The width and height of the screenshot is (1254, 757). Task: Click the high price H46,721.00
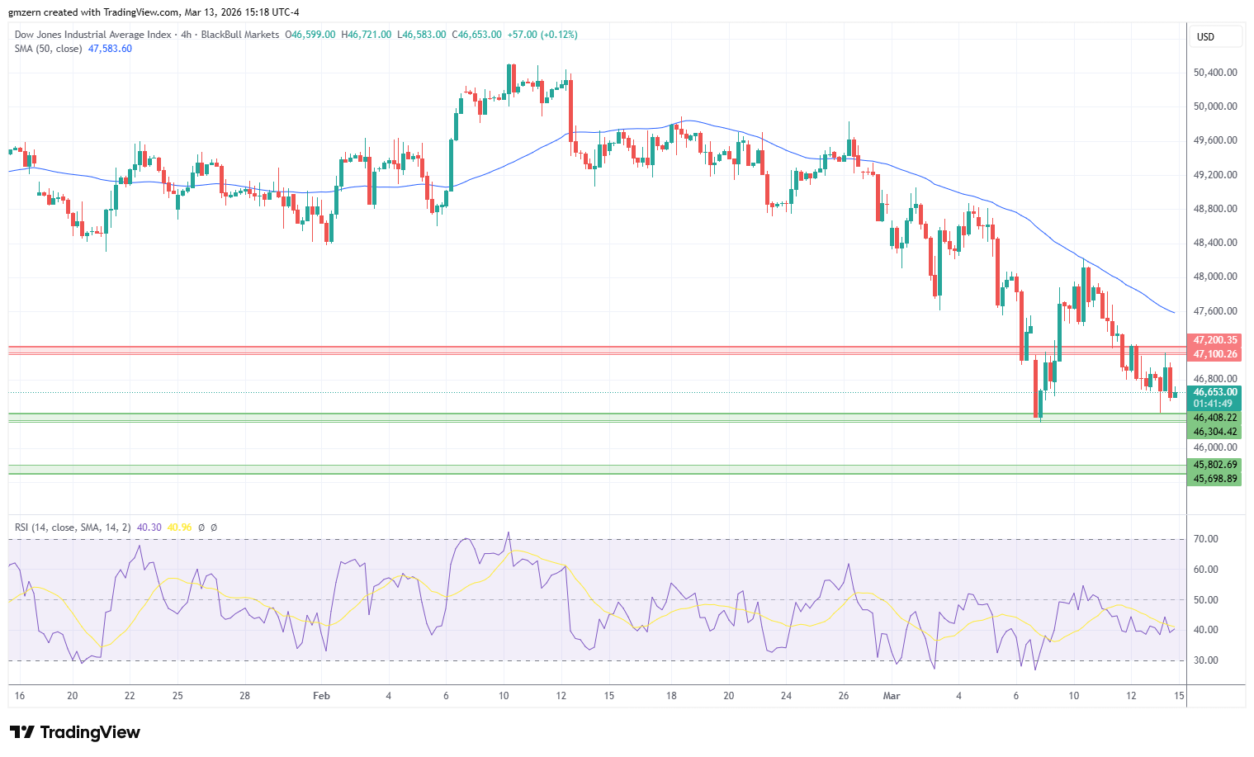[366, 35]
